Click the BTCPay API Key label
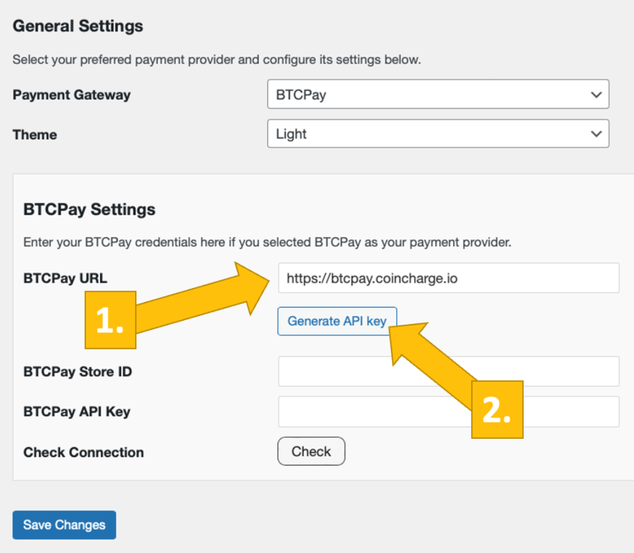The width and height of the screenshot is (634, 553). click(77, 412)
